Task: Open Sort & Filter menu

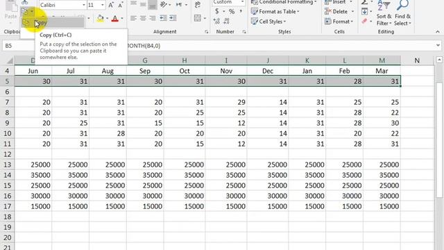Action: pos(384,13)
